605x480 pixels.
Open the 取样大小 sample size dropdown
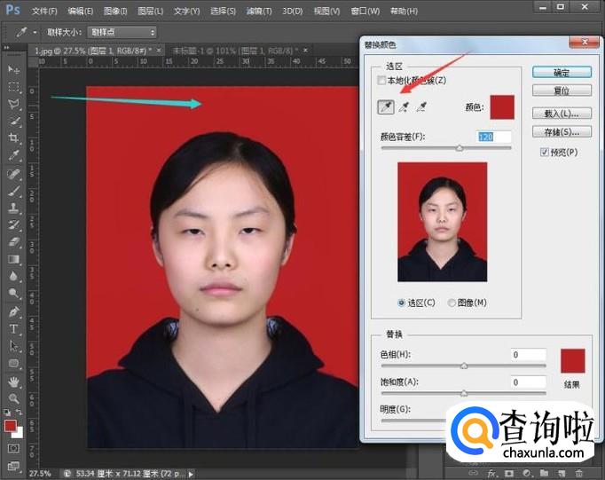coord(122,31)
